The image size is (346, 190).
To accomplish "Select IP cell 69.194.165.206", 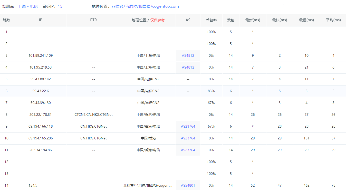I will 41,138.
